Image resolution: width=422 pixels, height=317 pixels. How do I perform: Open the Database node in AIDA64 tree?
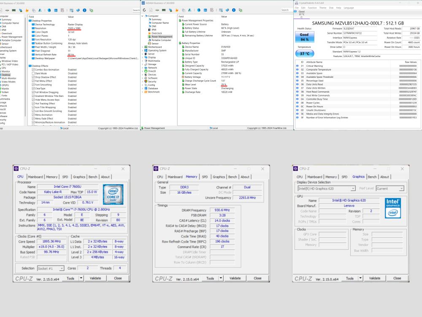click(152, 88)
